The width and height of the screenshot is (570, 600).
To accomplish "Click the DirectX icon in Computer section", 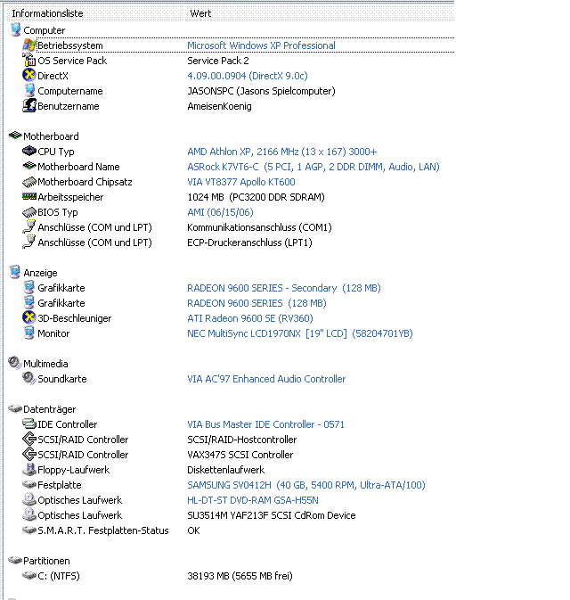I will (29, 76).
